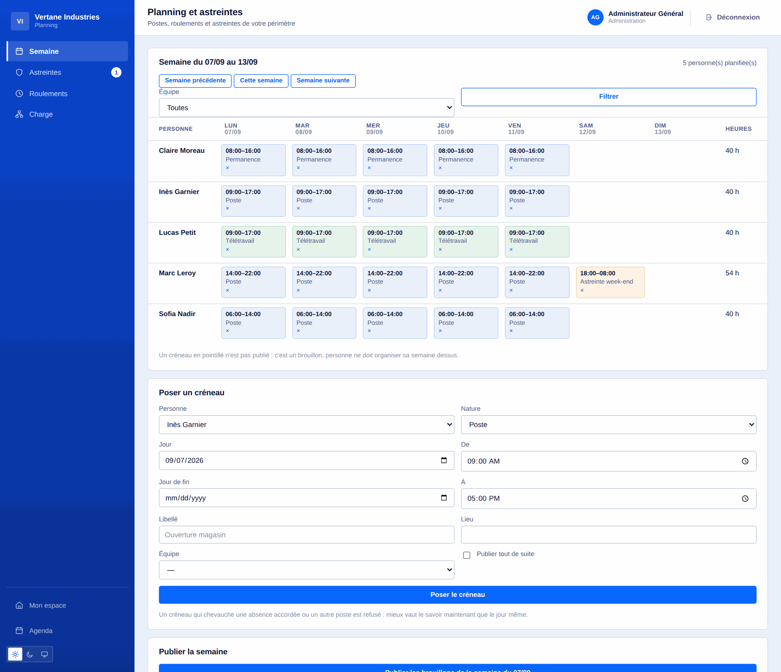781x672 pixels.
Task: Click the Mon espace home icon
Action: pyautogui.click(x=19, y=605)
